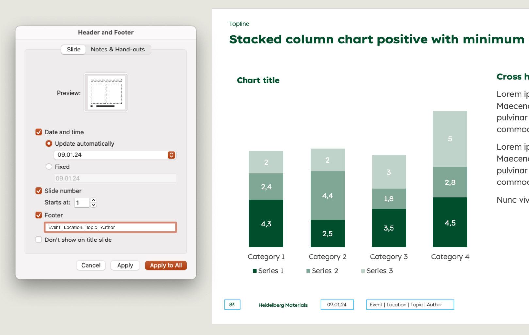Image resolution: width=529 pixels, height=335 pixels.
Task: Click the Apply to All button
Action: pyautogui.click(x=166, y=265)
